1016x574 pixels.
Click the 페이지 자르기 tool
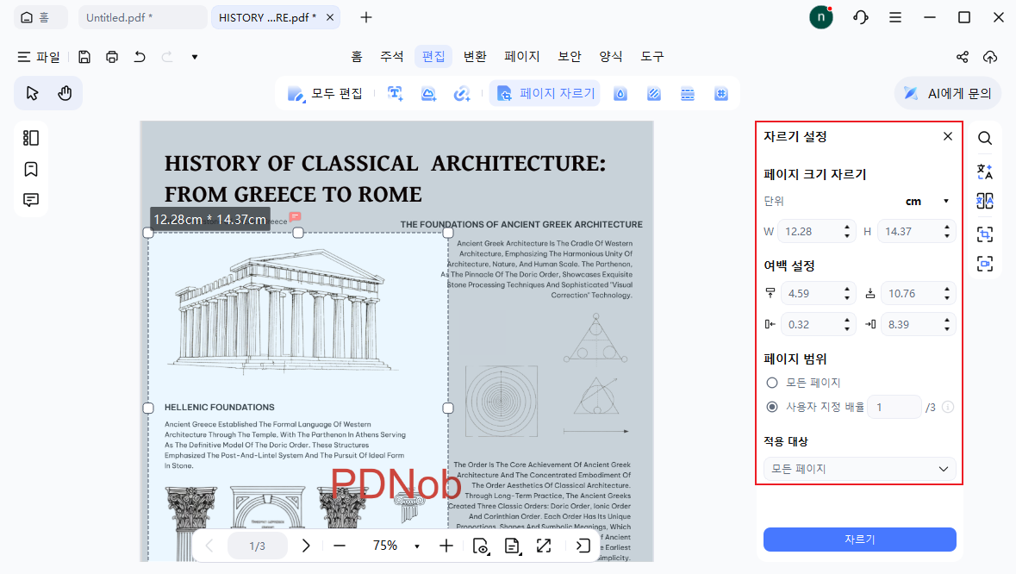pyautogui.click(x=545, y=93)
